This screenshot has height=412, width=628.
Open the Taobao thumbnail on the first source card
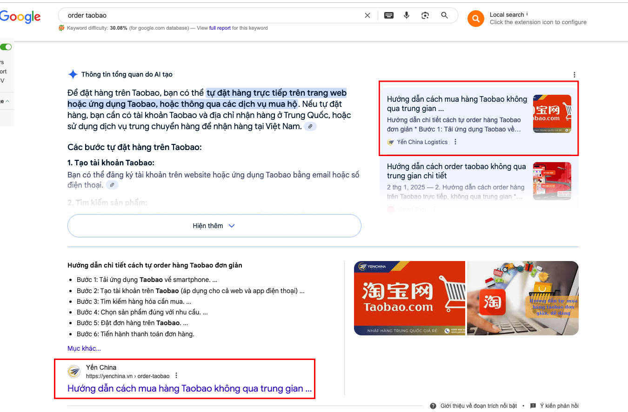[552, 114]
